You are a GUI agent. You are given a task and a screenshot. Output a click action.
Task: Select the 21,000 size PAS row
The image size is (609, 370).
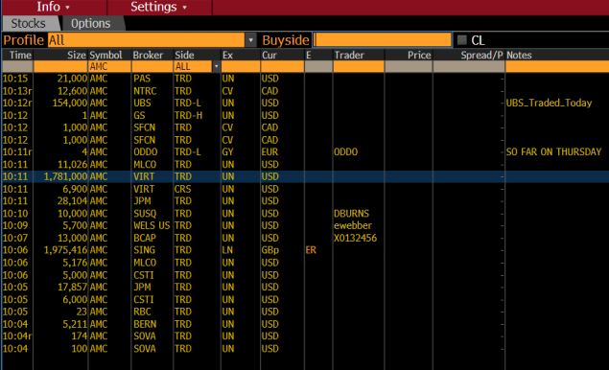point(305,79)
